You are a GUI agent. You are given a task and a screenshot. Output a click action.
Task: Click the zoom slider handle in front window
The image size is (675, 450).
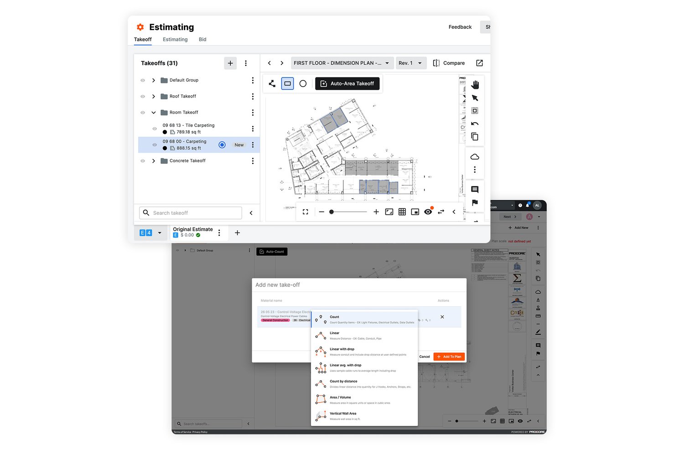[x=332, y=212]
